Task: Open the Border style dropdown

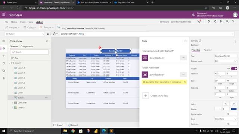Action: point(218,109)
